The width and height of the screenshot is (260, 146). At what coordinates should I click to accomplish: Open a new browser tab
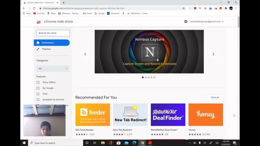(x=63, y=3)
